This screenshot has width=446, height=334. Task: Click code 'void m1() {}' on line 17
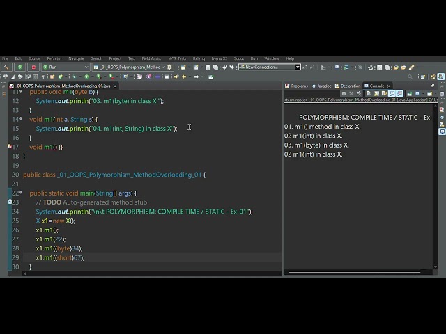point(46,147)
